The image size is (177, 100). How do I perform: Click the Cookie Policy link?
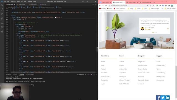point(161,65)
